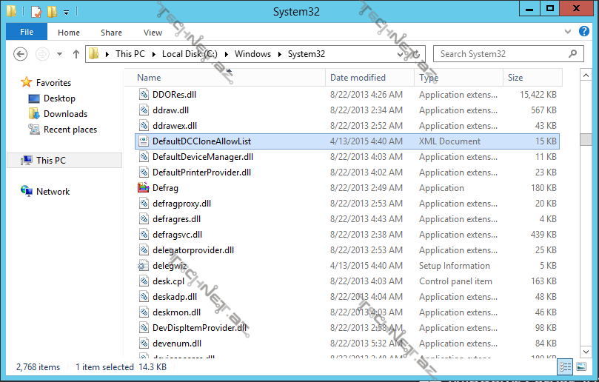599x382 pixels.
Task: Open the address bar history dropdown
Action: 400,54
